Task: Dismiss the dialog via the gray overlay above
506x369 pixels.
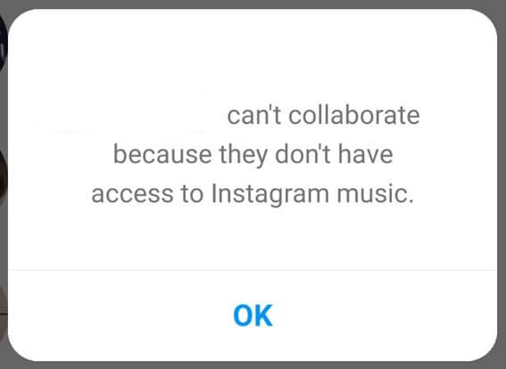Action: pos(253,4)
